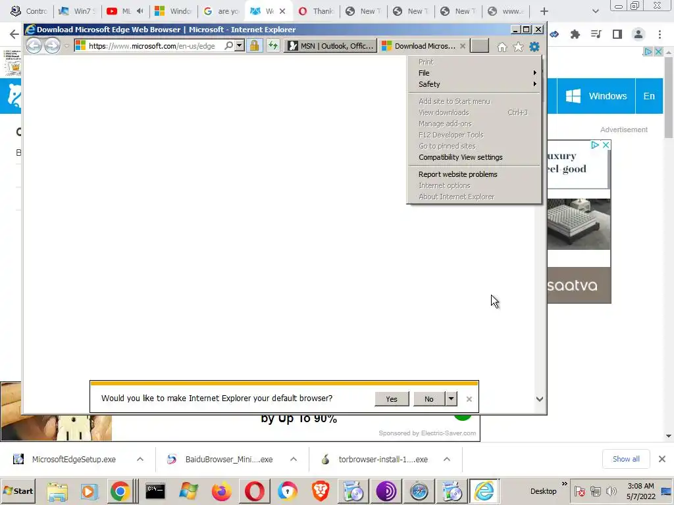Choose Internet options in tools menu

point(474,185)
